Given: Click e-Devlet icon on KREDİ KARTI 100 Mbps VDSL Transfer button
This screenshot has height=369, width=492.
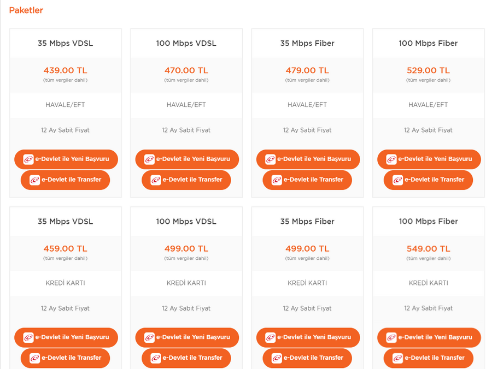Looking at the screenshot, I should [156, 358].
